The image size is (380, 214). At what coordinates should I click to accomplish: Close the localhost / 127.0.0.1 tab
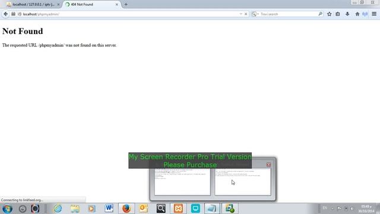coord(58,4)
